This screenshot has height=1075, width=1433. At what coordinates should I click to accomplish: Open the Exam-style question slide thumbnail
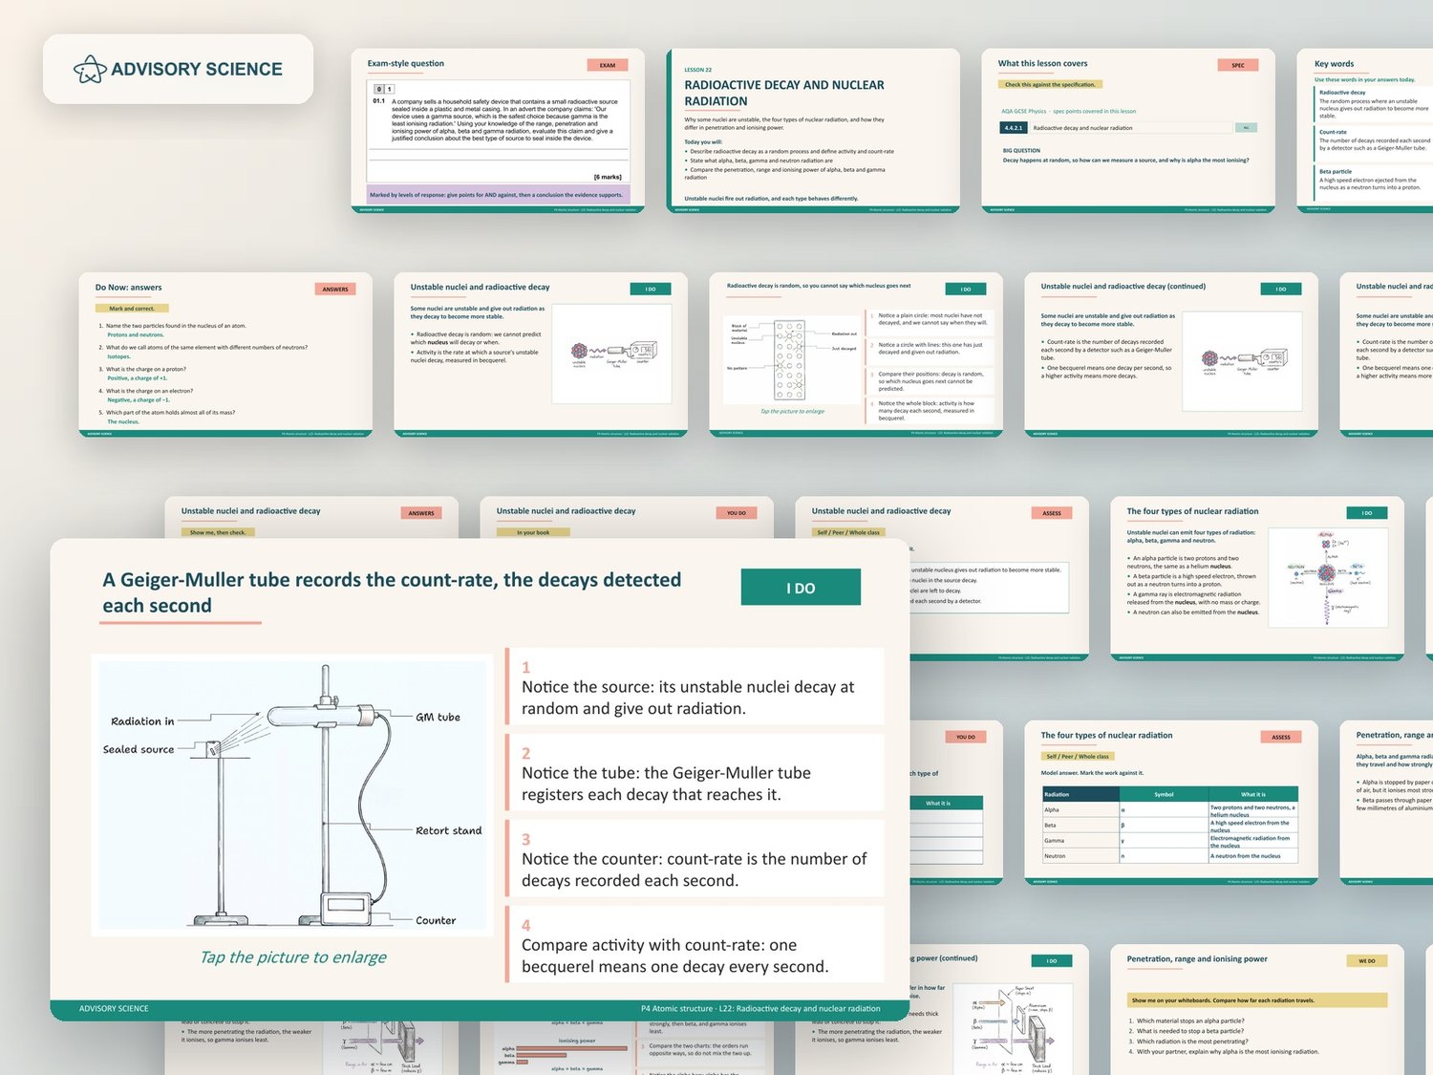[498, 131]
